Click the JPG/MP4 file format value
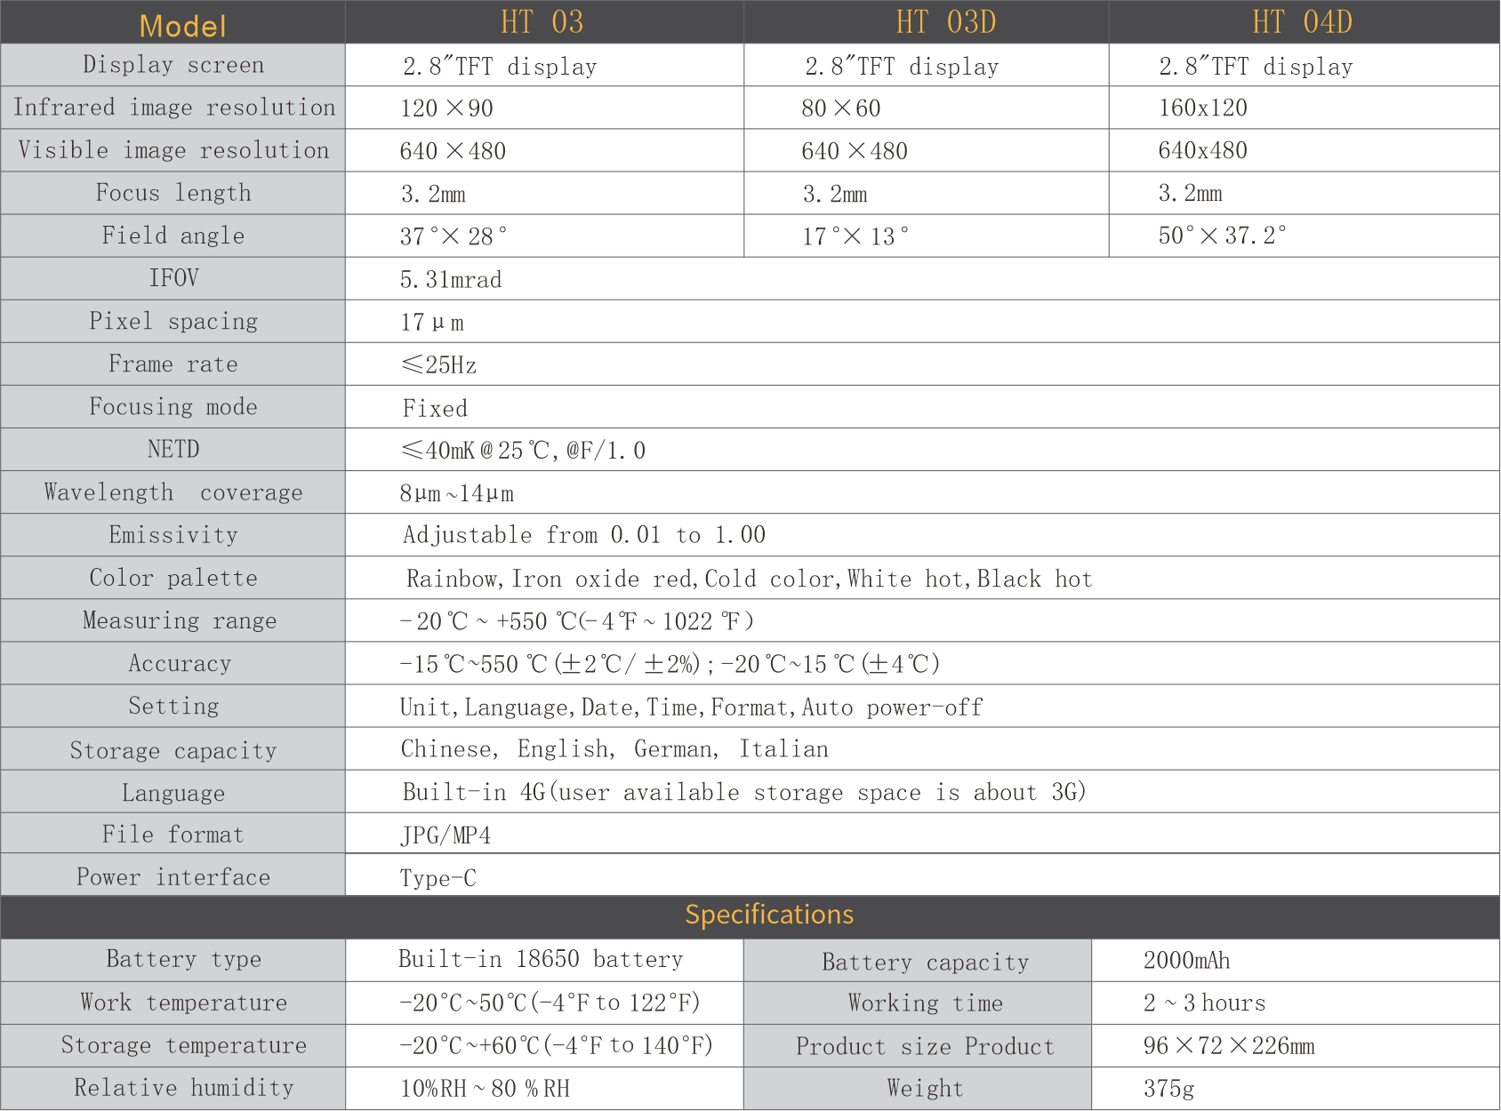 click(445, 835)
